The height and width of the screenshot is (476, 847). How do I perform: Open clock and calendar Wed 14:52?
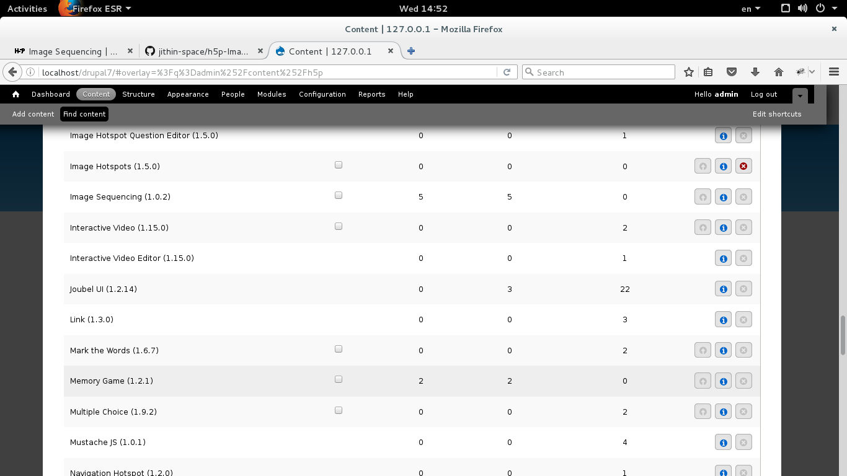[423, 9]
